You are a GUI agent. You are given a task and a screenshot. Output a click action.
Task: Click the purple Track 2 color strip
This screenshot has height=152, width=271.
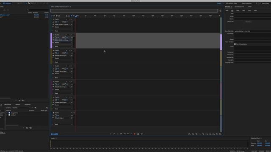51,41
